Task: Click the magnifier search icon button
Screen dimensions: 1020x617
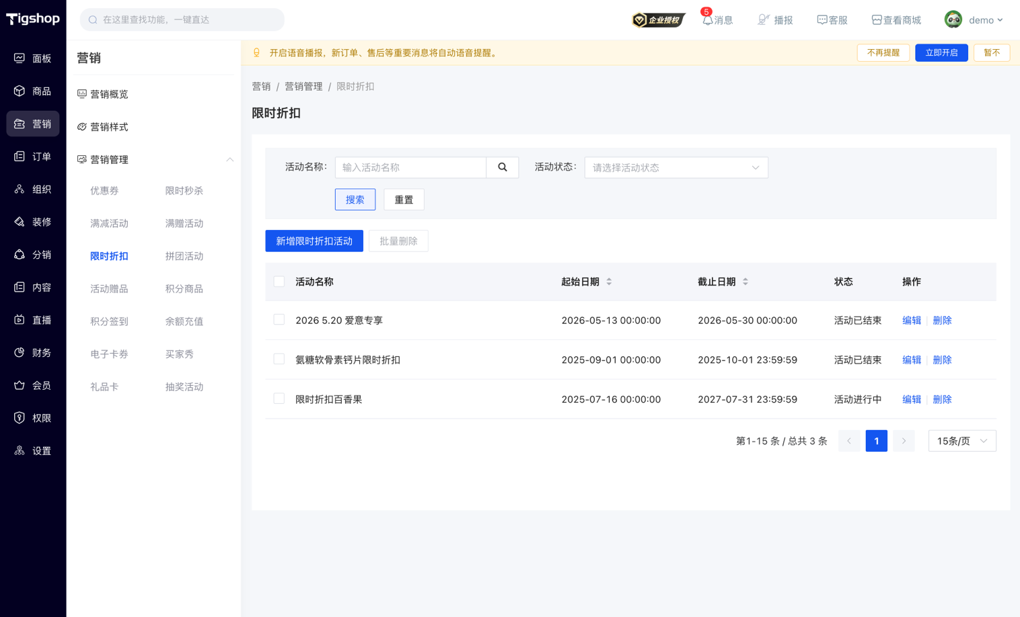Action: [x=503, y=167]
